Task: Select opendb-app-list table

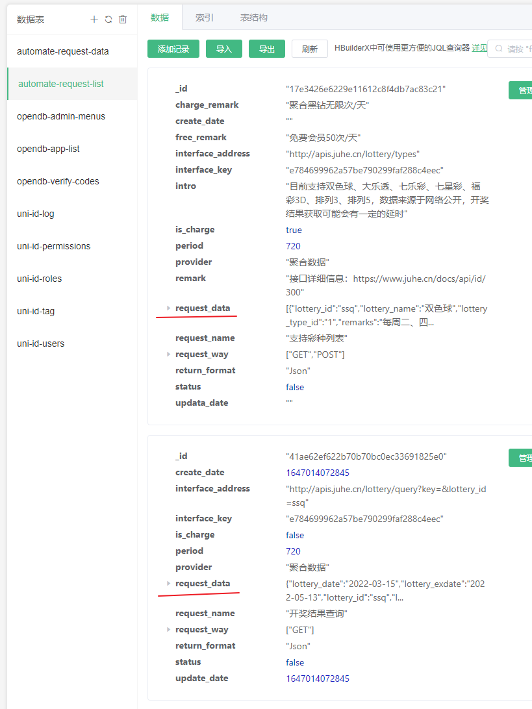Action: pos(72,149)
